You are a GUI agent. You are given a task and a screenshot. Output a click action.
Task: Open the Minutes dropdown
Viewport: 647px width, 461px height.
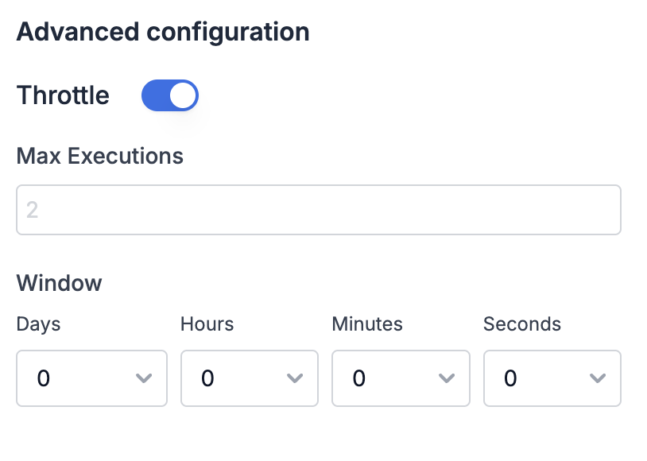tap(401, 378)
